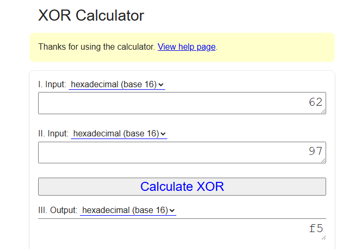Screen dimensions: 360x249
Task: Click the XOR Calculator heading
Action: click(91, 16)
